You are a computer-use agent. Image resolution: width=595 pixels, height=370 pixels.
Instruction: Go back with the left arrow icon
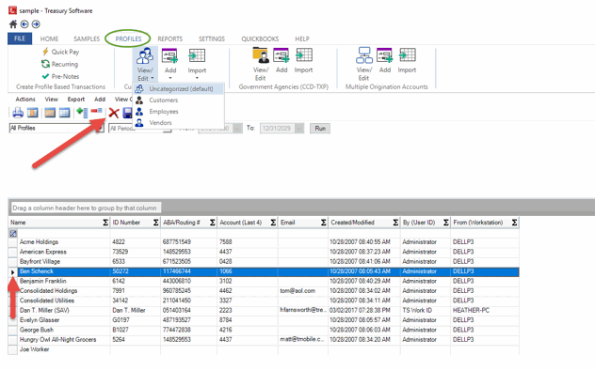[x=24, y=24]
